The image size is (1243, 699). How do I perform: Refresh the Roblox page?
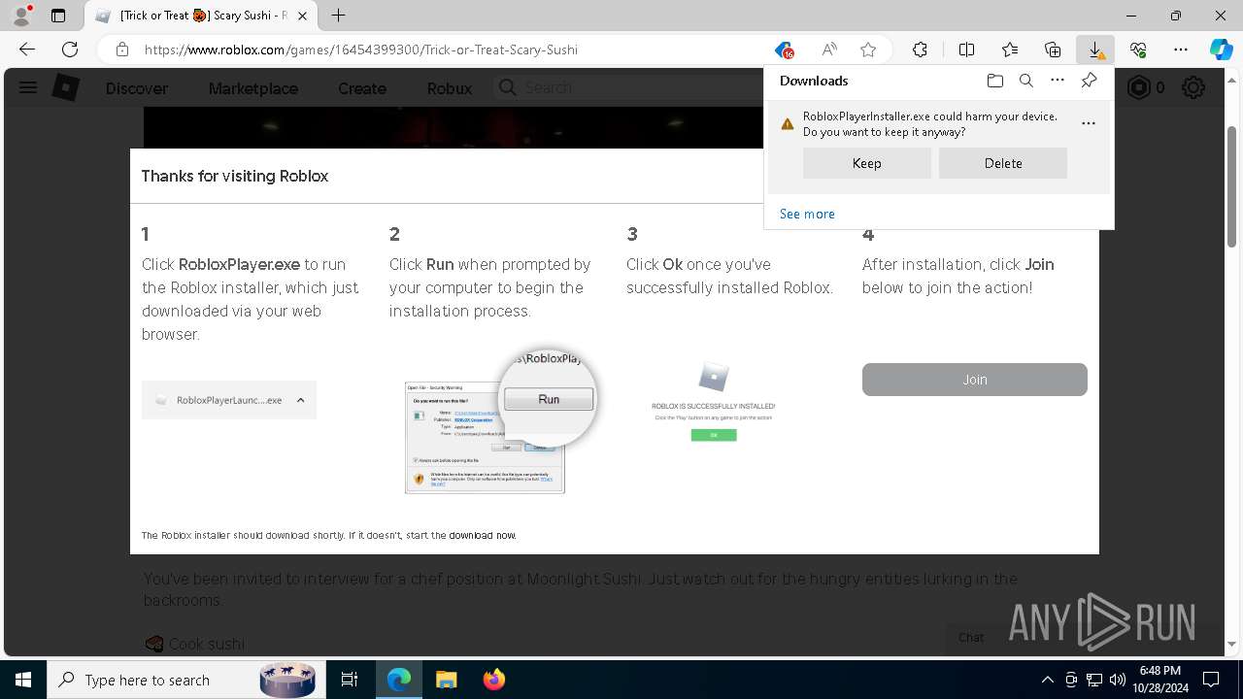(x=70, y=50)
